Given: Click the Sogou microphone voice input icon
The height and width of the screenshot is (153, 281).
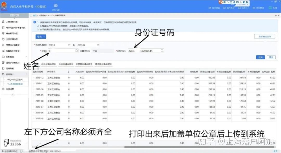Looking at the screenshot, I should coord(234,2).
